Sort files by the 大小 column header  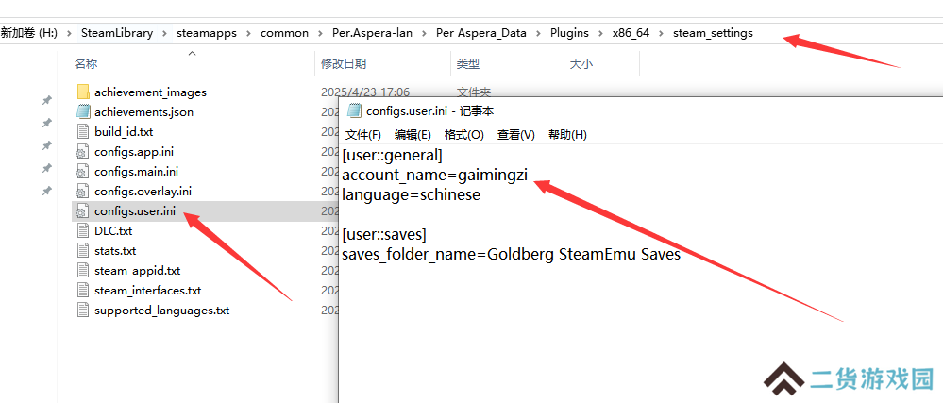click(581, 64)
